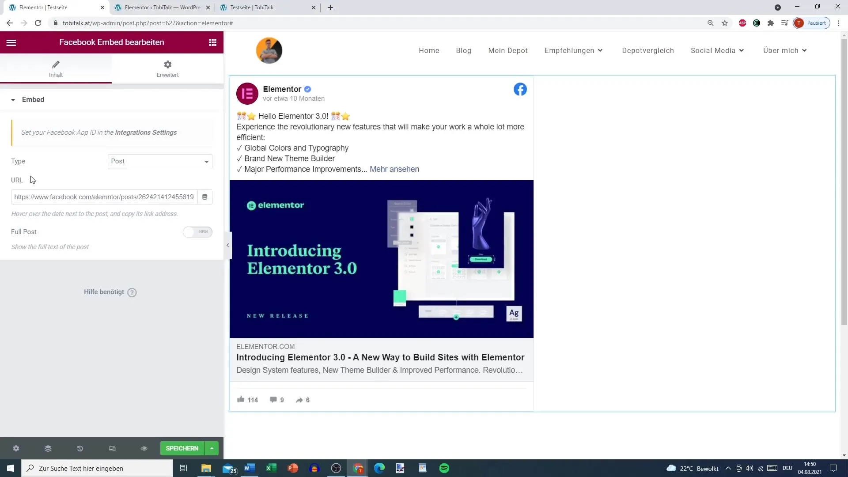Open dynamic tags for the URL field
This screenshot has height=477, width=848.
tap(204, 197)
